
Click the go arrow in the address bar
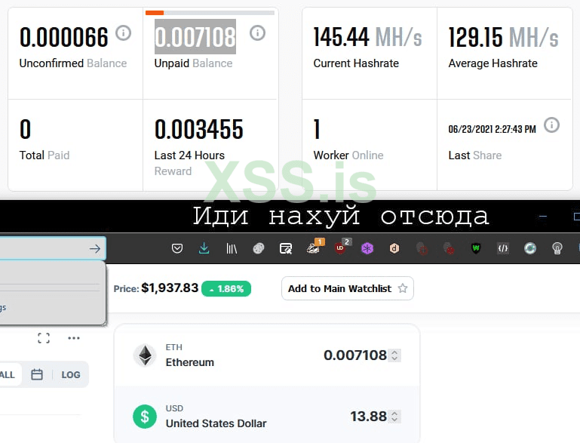click(x=95, y=249)
